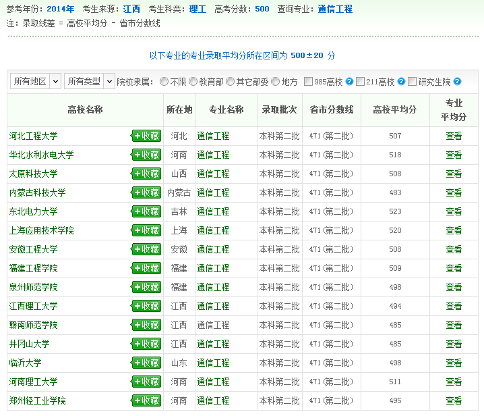Open 上海应用技术学院 university link

coord(41,230)
